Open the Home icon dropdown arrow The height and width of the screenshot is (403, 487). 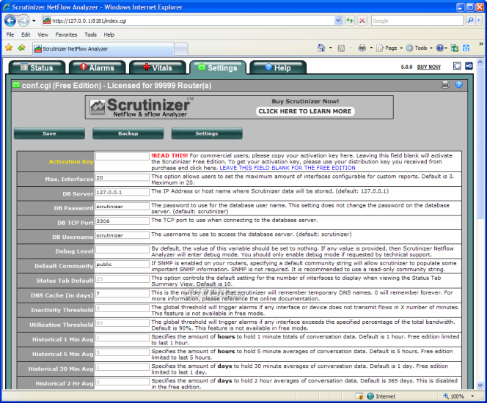tap(331, 48)
